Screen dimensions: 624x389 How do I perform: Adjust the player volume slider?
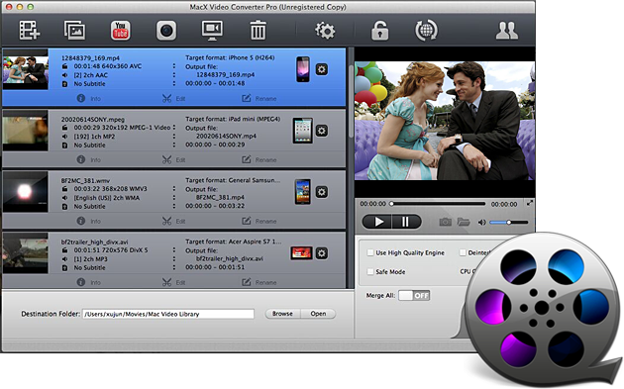click(x=508, y=223)
